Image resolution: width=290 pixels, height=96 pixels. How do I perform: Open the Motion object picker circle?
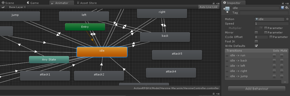(x=287, y=19)
